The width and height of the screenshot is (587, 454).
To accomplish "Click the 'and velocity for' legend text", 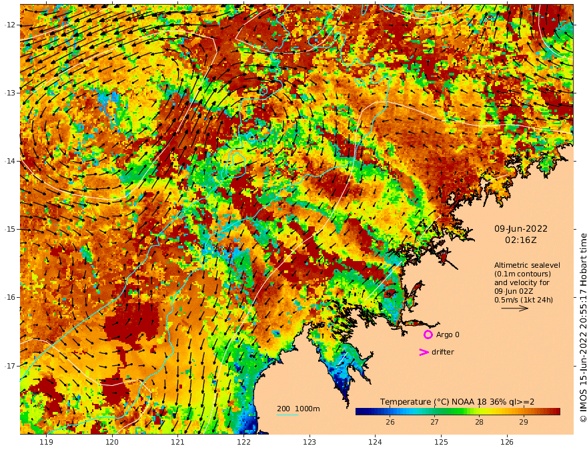I will pos(522,282).
